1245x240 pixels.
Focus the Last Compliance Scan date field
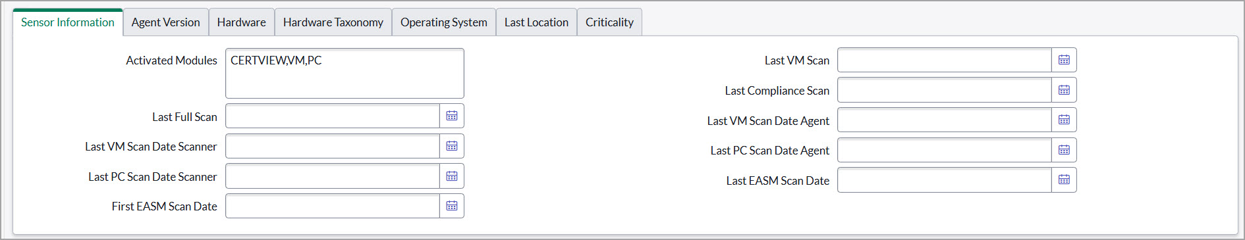point(945,90)
